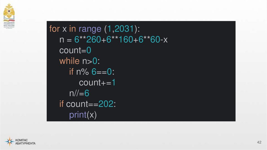Viewport: 267px width, 150px height.
Task: Click the 'АКАДЕМИЯ МЧС РОССИИ' caption under emblem
Action: coord(9,25)
